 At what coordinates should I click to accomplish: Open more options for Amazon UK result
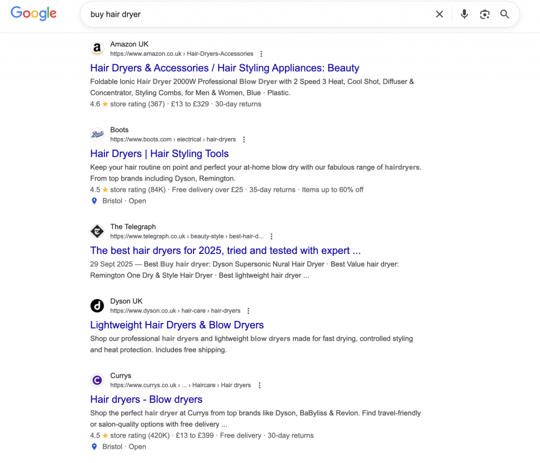coord(262,54)
